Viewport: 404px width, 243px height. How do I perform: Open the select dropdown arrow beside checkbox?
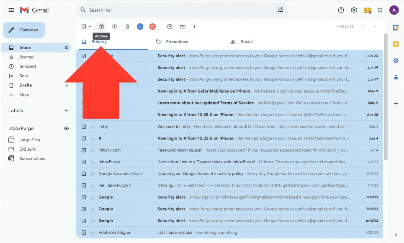coord(90,26)
